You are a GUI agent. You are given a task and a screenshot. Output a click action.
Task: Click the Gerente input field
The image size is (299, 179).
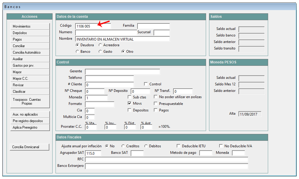(122, 72)
